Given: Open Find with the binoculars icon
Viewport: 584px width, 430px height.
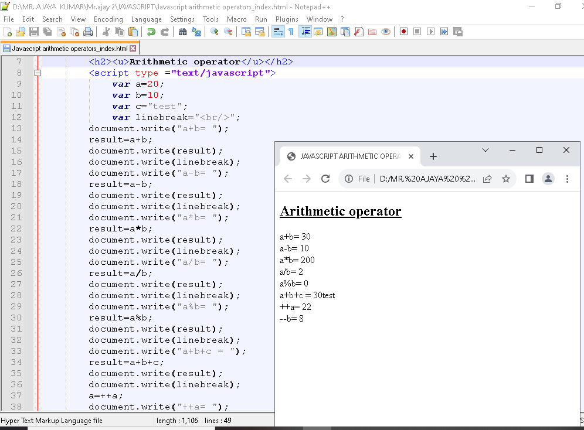Looking at the screenshot, I should pos(182,32).
